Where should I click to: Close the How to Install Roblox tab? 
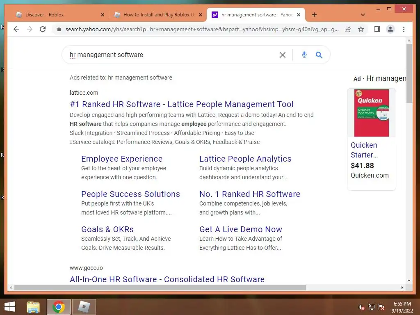200,15
